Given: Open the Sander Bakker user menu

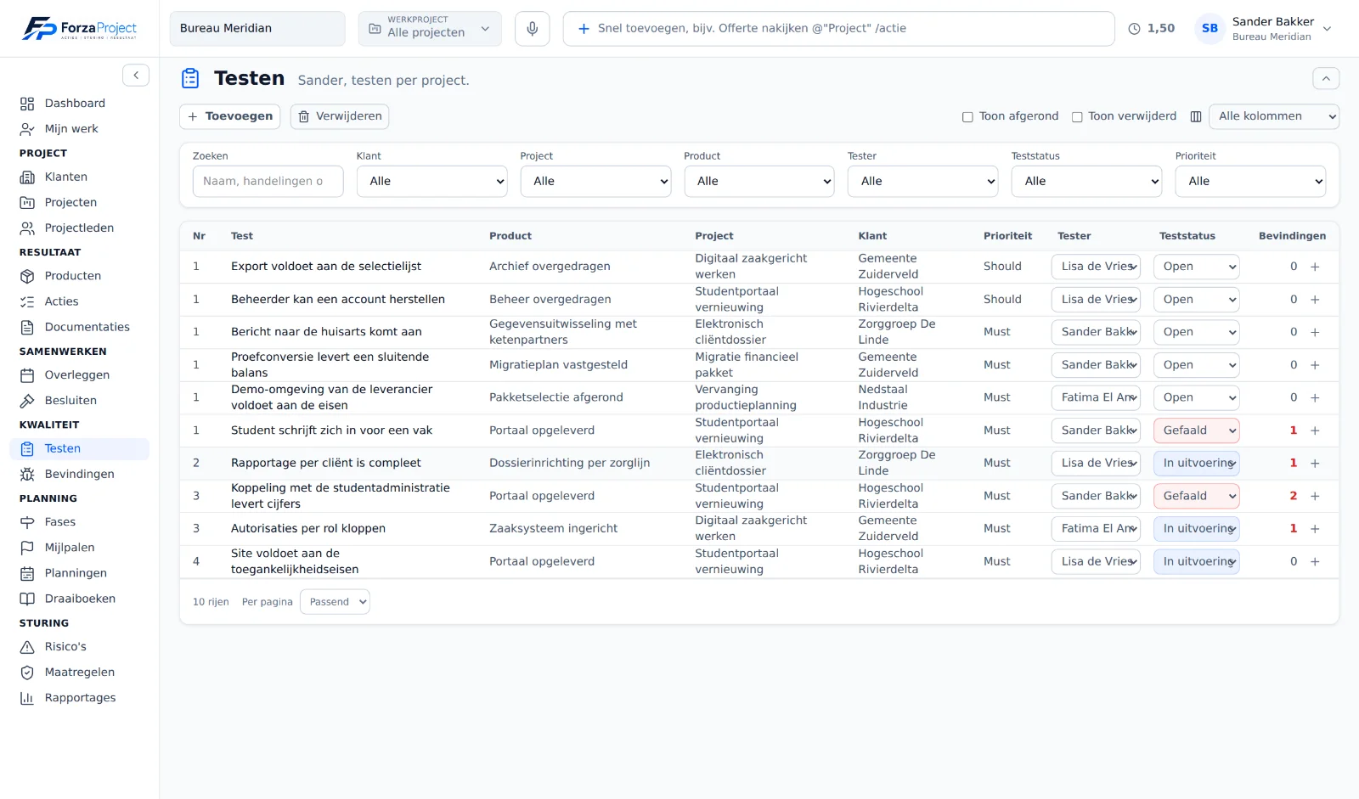Looking at the screenshot, I should click(x=1265, y=29).
